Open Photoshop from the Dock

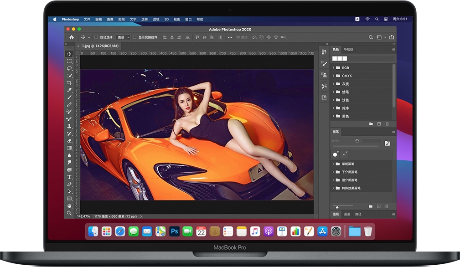[x=174, y=231]
